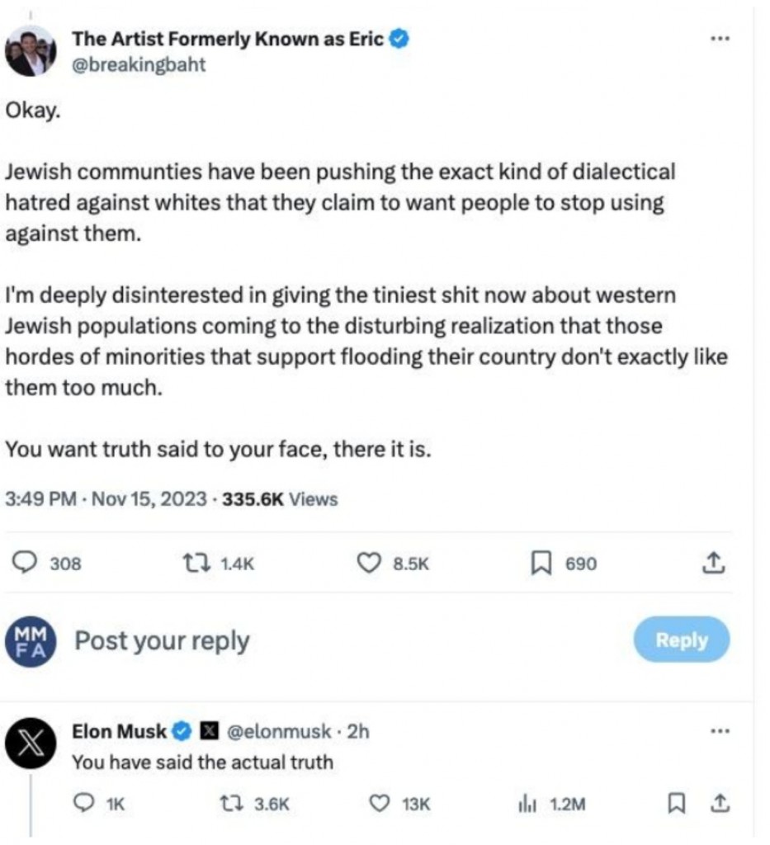Click the MMFA account avatar beside reply box

point(31,641)
